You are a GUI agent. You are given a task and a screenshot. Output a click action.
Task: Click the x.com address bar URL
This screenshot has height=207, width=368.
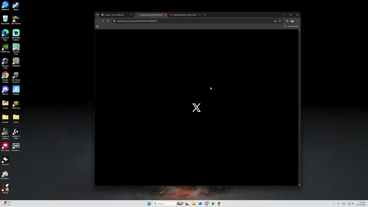pyautogui.click(x=137, y=21)
